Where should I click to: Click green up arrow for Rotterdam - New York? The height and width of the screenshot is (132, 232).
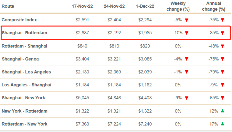coord(222,124)
